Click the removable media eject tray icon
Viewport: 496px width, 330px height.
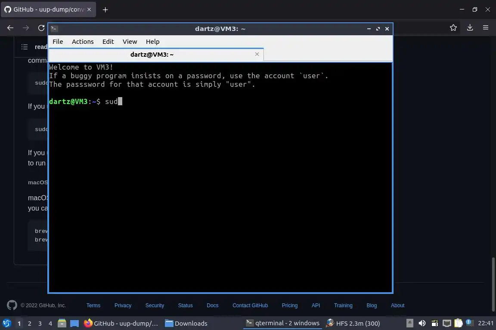click(x=409, y=323)
